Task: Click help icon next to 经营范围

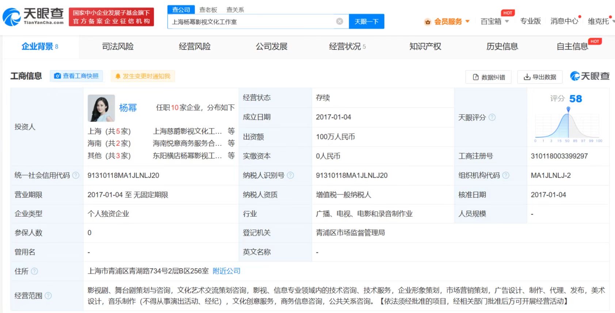Action: (48, 296)
